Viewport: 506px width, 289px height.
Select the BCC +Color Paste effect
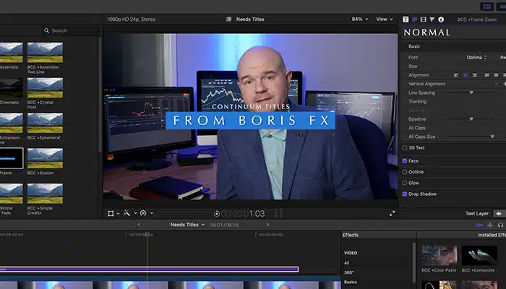(x=439, y=259)
